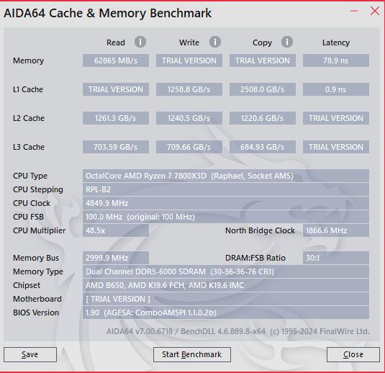Select the L2 Cache Read 1261.3 GB/s field
This screenshot has height=373, width=385.
click(x=116, y=118)
